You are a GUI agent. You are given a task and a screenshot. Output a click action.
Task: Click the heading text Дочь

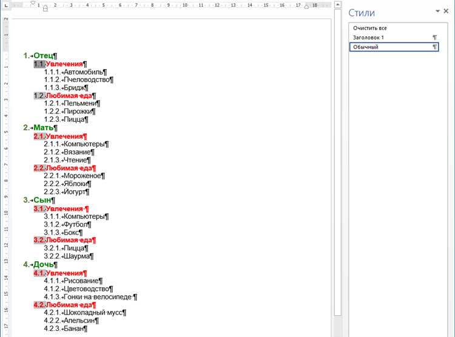[x=44, y=264]
